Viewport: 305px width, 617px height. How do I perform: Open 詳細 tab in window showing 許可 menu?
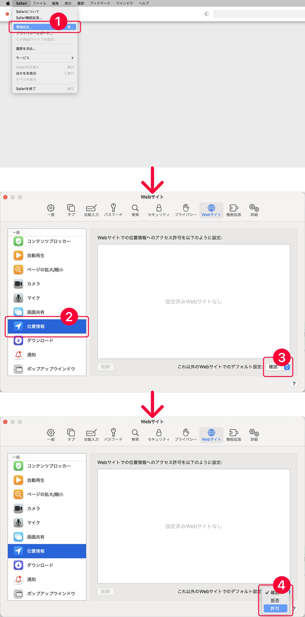(254, 435)
